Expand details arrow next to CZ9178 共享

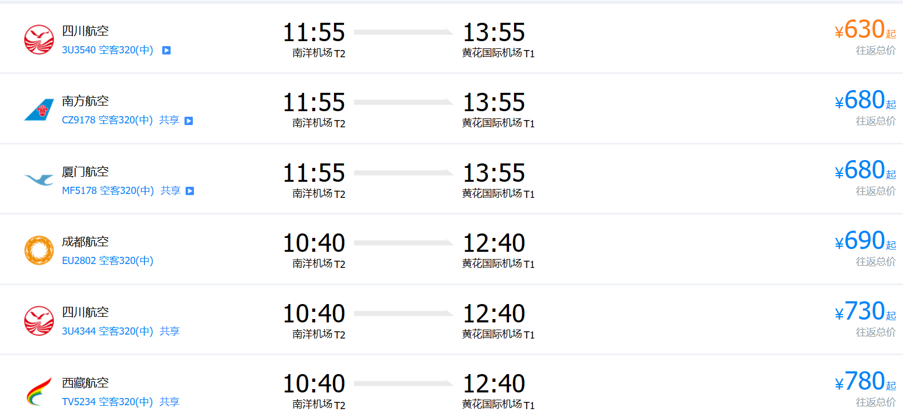pos(189,121)
